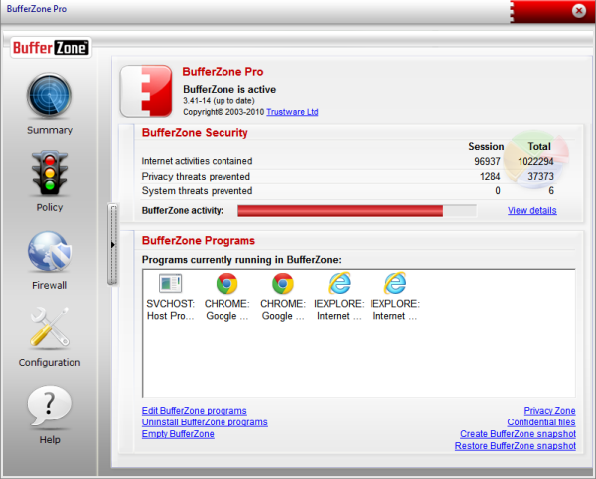Click the Privacy threats prevented row label
Screen dimensions: 596x479
tap(196, 177)
